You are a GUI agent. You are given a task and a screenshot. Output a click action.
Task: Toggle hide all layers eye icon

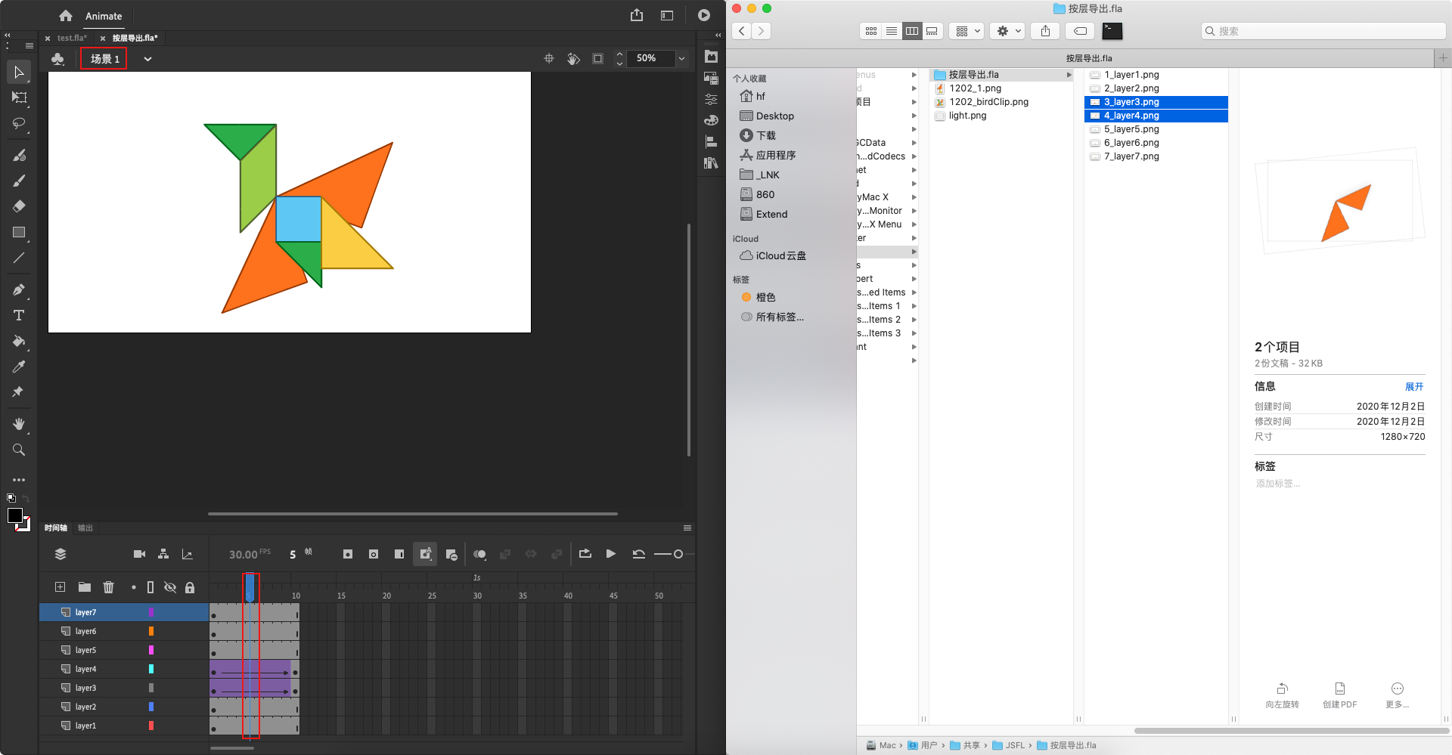point(170,587)
